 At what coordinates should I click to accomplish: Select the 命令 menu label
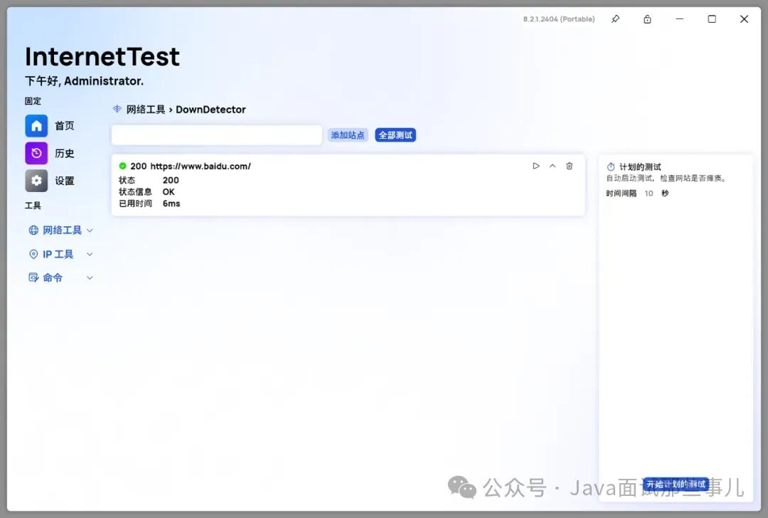click(x=53, y=278)
